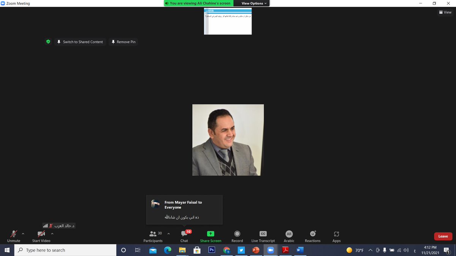Click the Meet Now camera tray icon
The image size is (456, 256).
378,250
